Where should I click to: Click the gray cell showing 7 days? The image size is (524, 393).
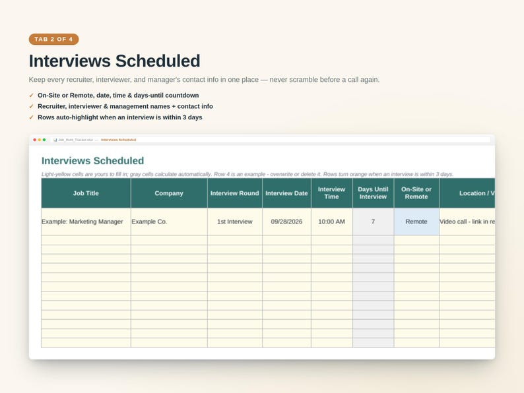(373, 222)
